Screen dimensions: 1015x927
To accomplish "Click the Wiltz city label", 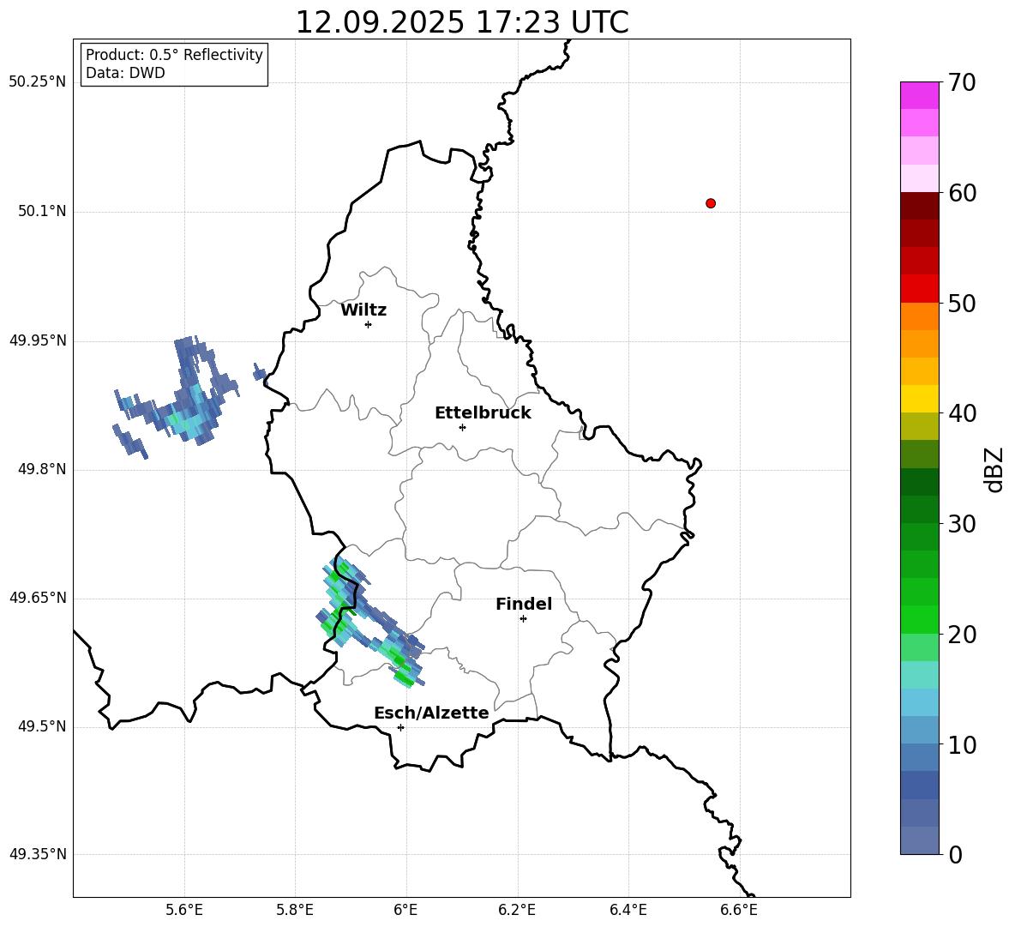I will coord(363,310).
